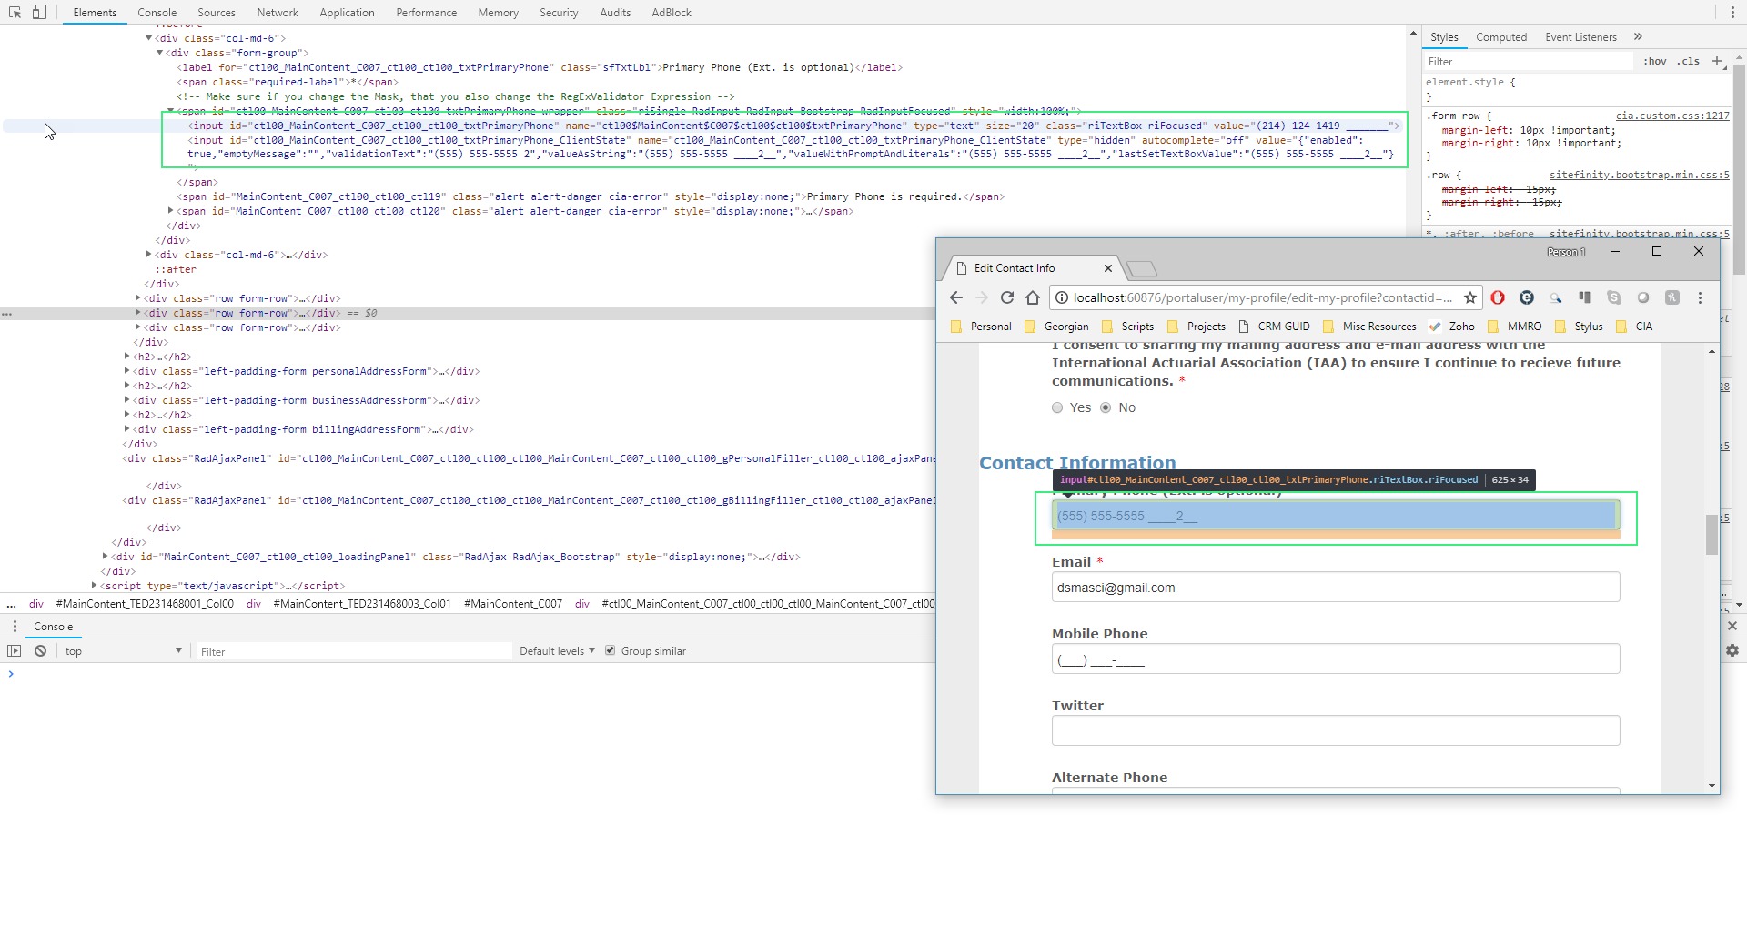Click the browser home icon
This screenshot has width=1747, height=925.
(1033, 297)
